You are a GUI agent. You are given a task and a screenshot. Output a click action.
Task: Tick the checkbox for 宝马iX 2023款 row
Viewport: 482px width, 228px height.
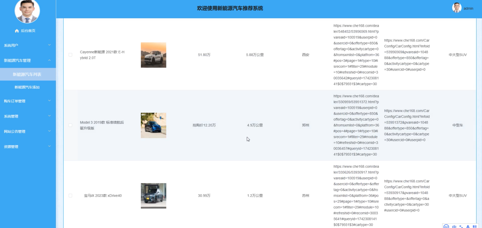[70, 195]
